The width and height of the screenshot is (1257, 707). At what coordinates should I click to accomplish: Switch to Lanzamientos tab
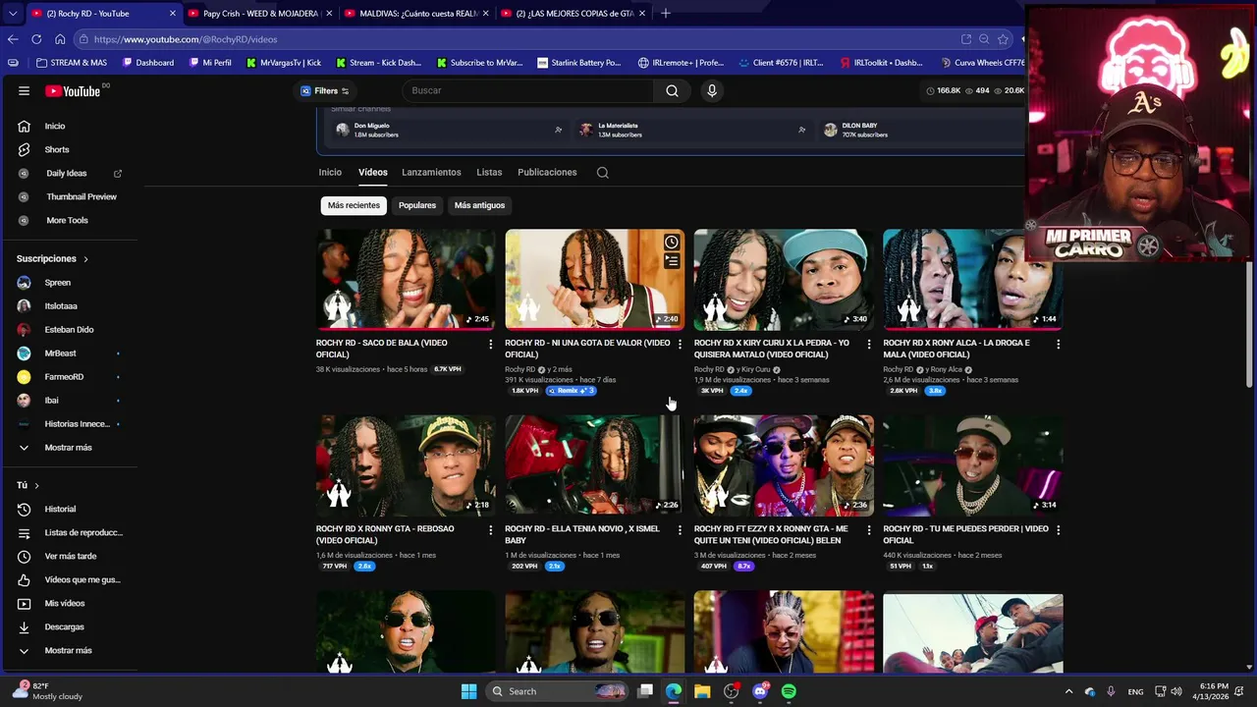coord(431,172)
